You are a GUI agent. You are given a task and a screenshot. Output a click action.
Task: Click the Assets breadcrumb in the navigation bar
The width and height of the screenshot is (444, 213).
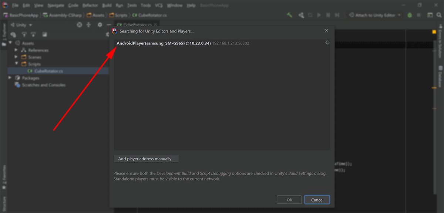[96, 15]
